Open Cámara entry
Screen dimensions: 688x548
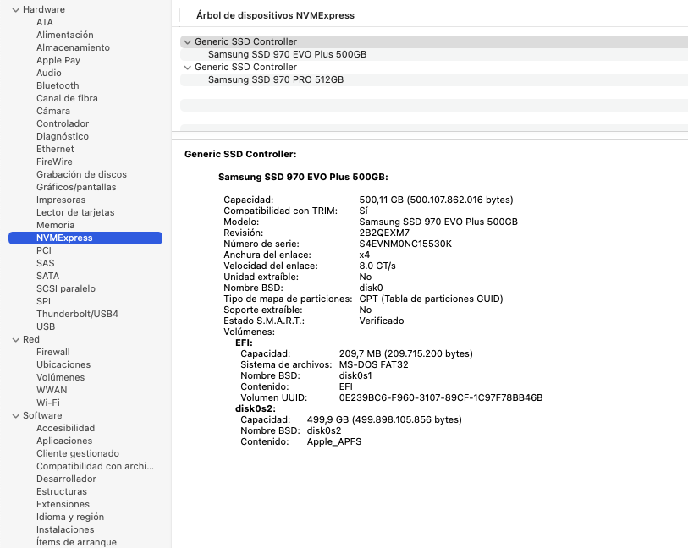(53, 112)
